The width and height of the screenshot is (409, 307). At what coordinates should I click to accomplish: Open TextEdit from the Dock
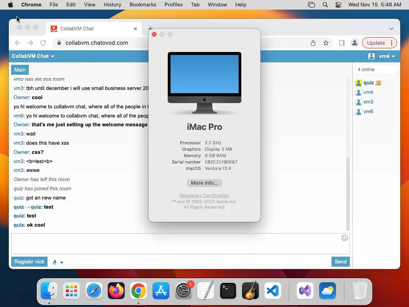tap(206, 291)
